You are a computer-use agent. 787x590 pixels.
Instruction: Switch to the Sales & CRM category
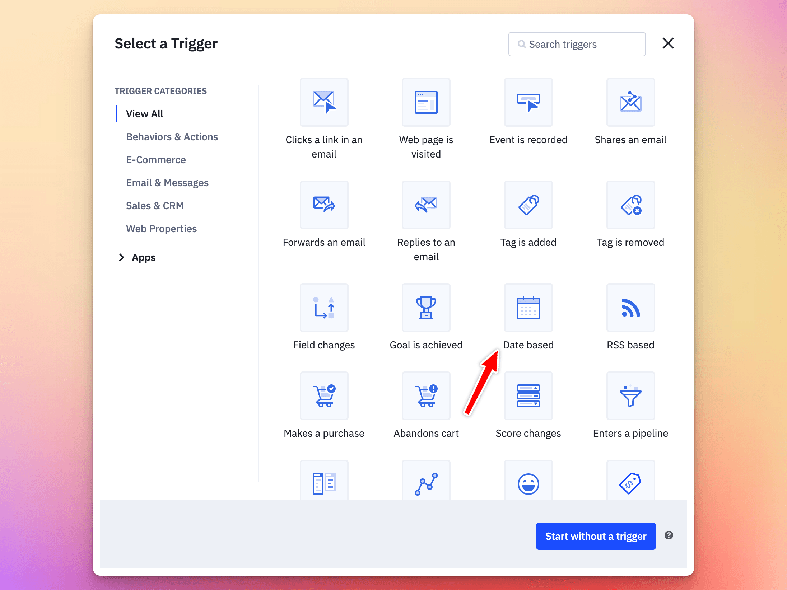[155, 206]
